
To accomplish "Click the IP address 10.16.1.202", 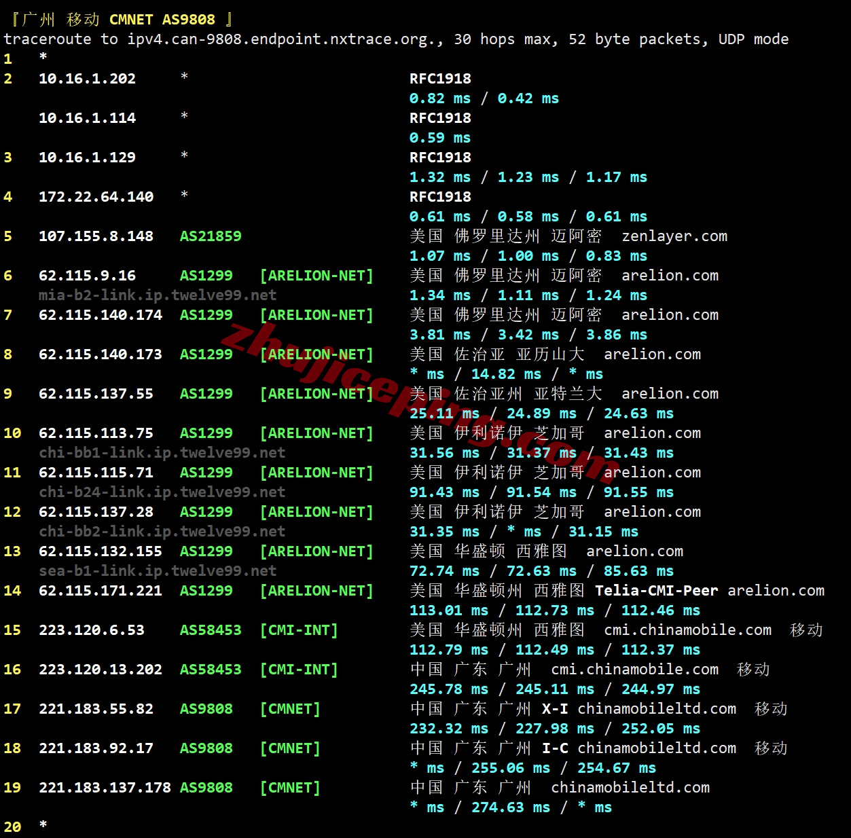I will [87, 79].
